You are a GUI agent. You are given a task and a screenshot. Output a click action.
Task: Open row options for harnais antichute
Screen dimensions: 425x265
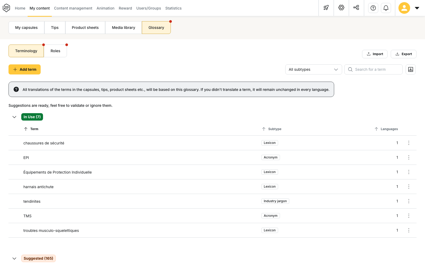coord(409,187)
